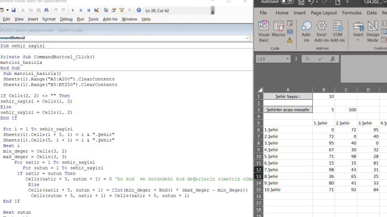
Task: Click the Cut icon in the VBA toolbar
Action: coord(23,10)
